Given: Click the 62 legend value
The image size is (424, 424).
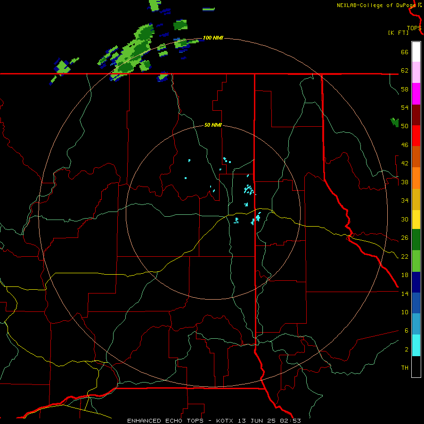Looking at the screenshot, I should click(405, 71).
